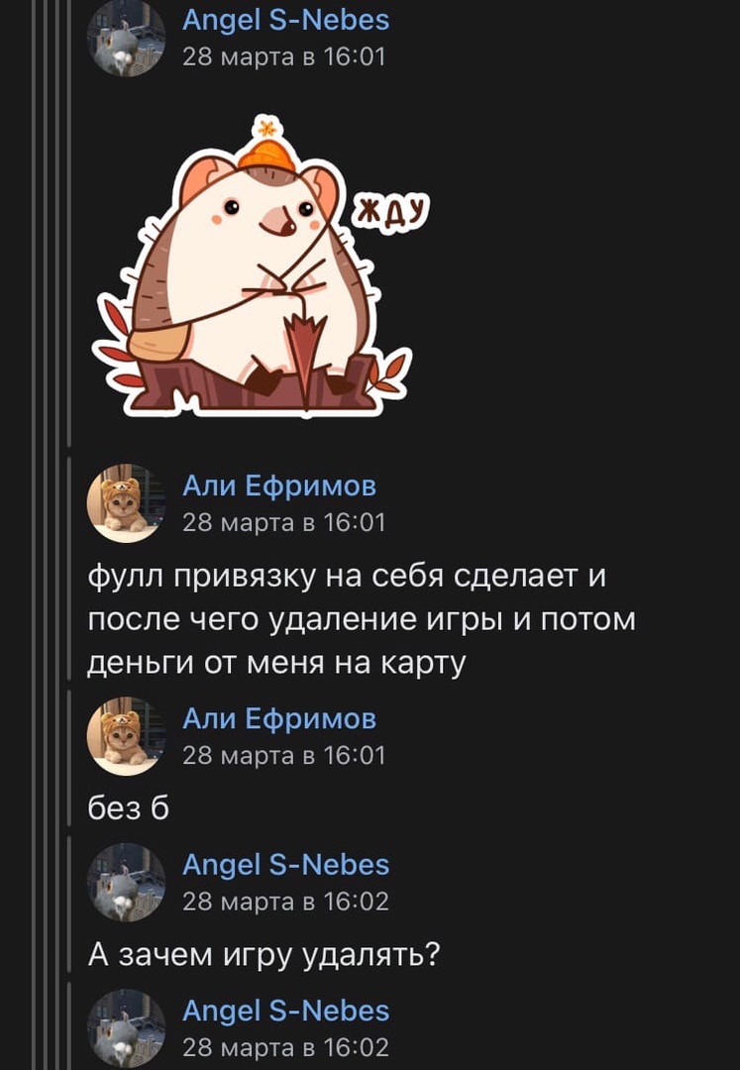Click the timestamp above the без б message
Viewport: 740px width, 1070px height.
pyautogui.click(x=283, y=755)
